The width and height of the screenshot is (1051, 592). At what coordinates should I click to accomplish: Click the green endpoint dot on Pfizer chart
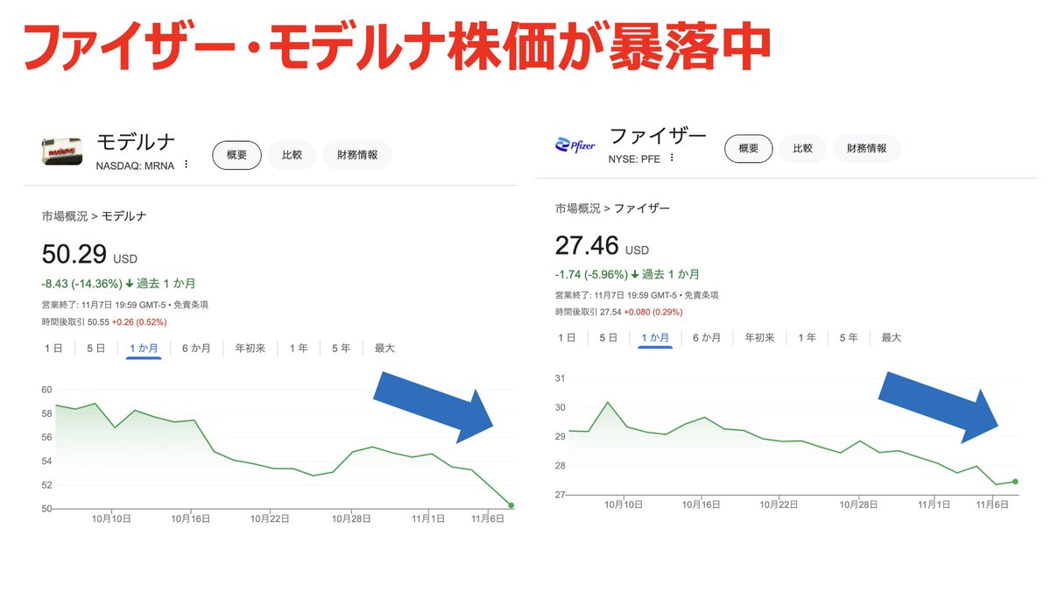[x=1014, y=481]
